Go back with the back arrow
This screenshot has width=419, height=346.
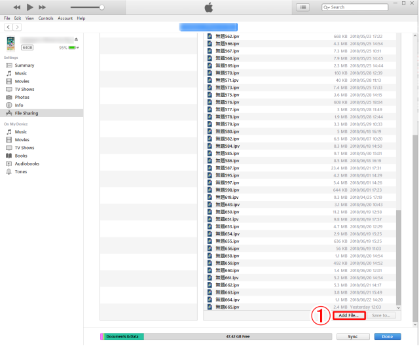point(8,27)
